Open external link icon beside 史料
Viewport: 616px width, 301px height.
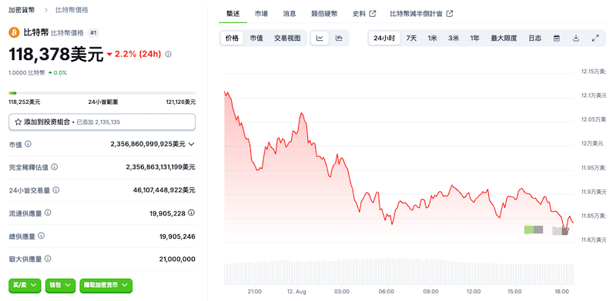[x=373, y=14]
